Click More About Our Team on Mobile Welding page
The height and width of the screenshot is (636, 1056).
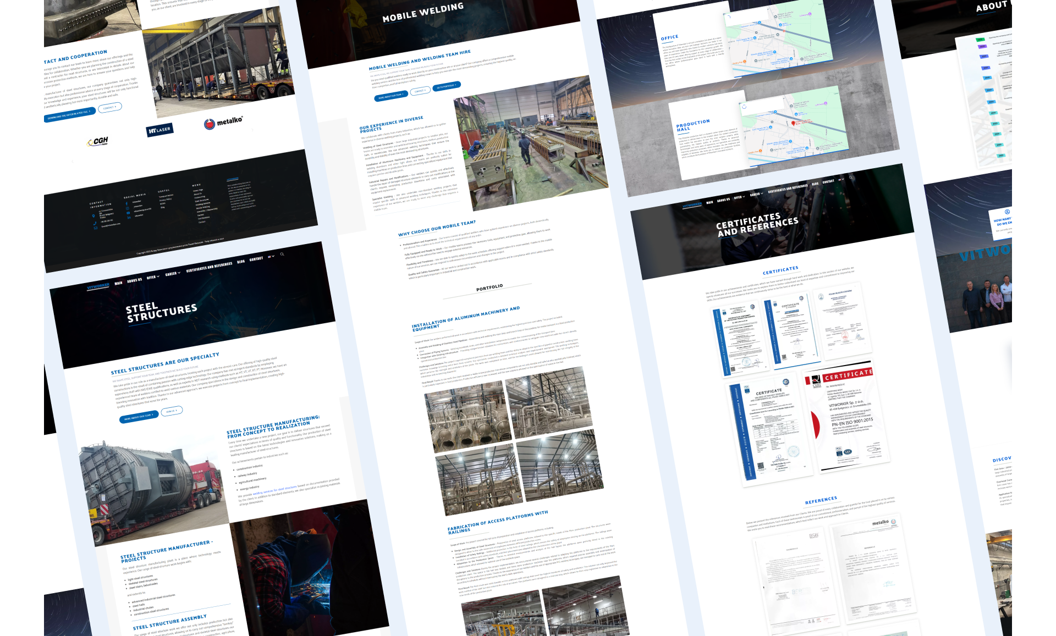point(391,96)
